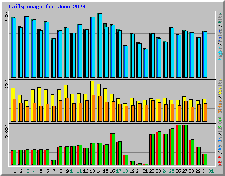This screenshot has height=176, width=225.
Task: Click day label 1 on the x-axis
Action: pyautogui.click(x=15, y=171)
